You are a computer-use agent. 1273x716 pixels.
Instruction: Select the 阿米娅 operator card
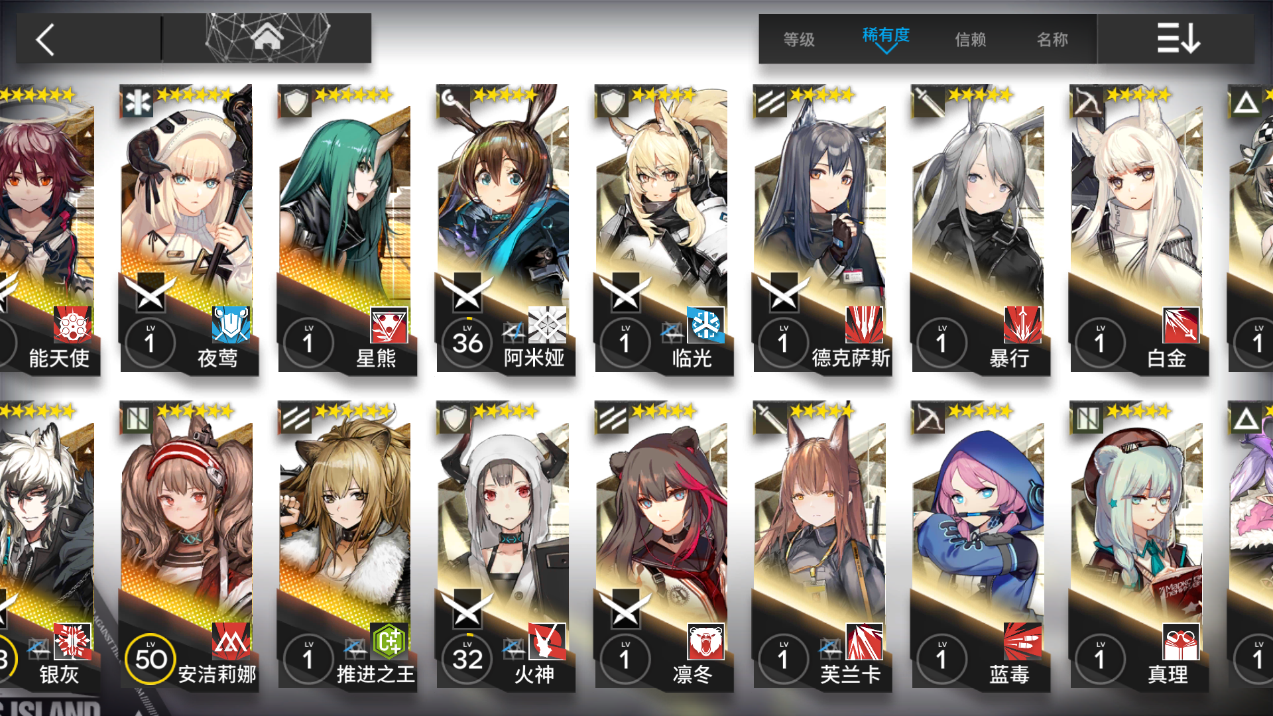click(506, 229)
